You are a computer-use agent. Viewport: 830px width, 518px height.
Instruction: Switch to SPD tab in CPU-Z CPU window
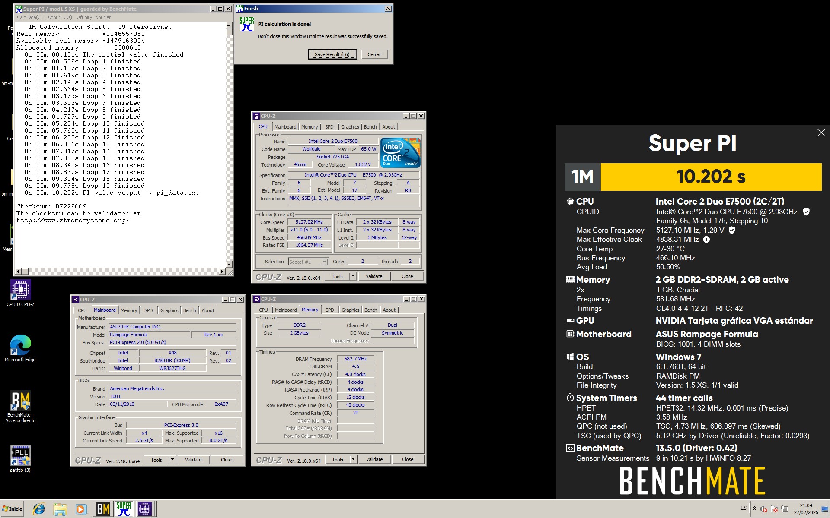tap(329, 127)
